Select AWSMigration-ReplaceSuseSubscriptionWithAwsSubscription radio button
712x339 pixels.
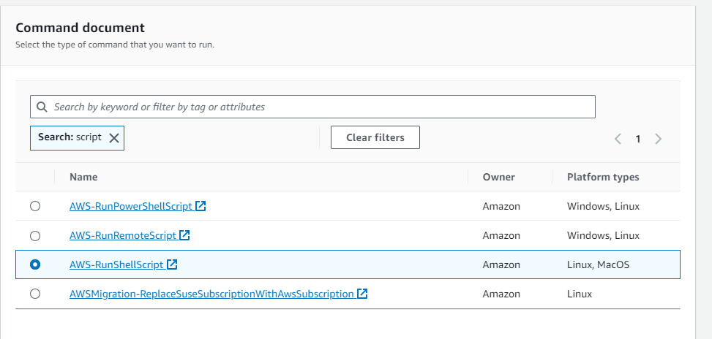[35, 294]
